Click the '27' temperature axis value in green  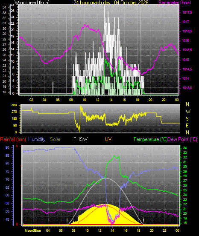[185, 181]
